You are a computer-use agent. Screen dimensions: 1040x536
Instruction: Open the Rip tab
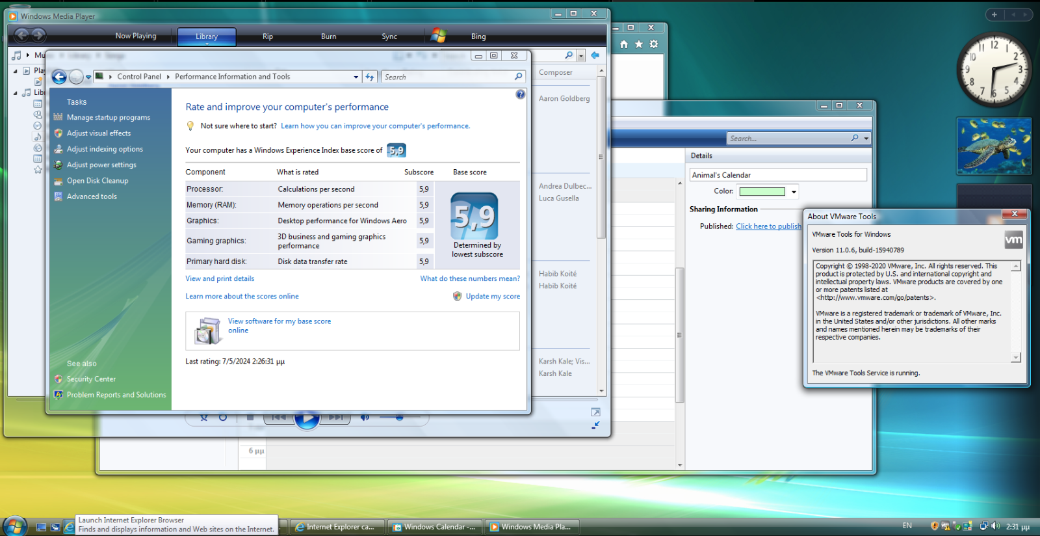268,37
